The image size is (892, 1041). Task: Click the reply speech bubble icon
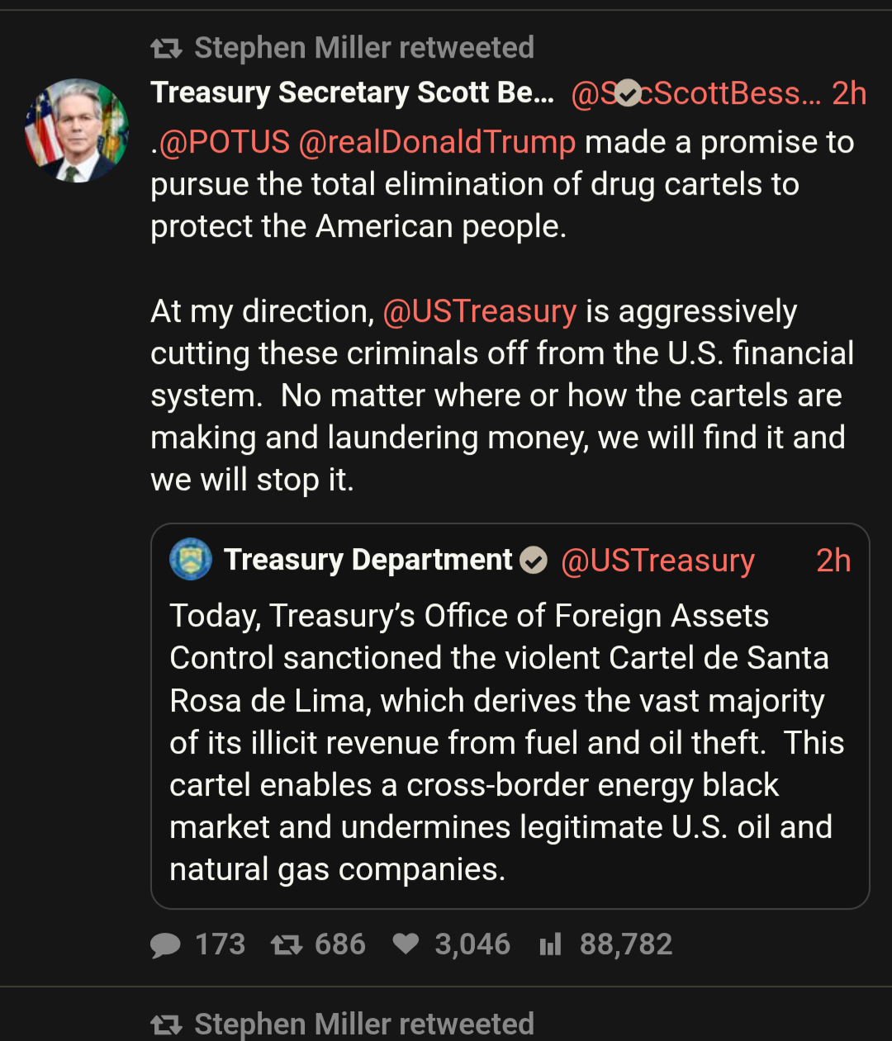pos(165,944)
